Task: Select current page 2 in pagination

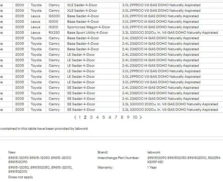Action: tap(85, 117)
